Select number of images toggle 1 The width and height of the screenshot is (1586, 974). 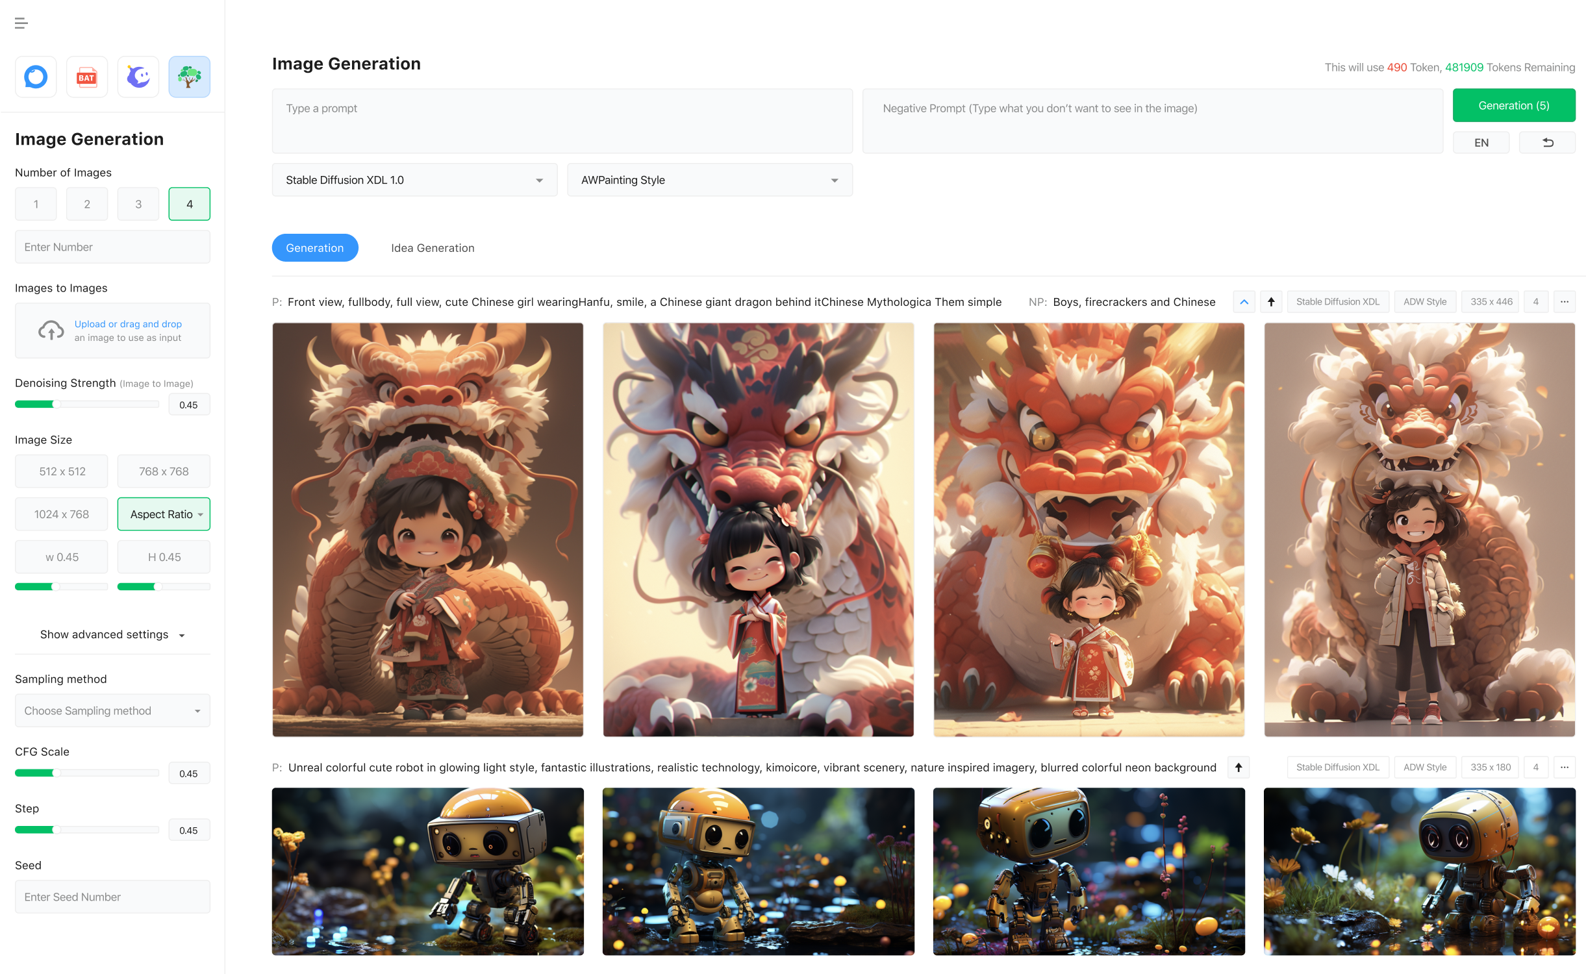coord(36,204)
